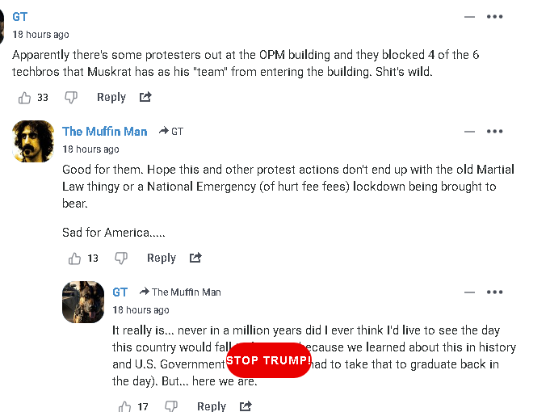
Task: Upvote GT's reply with 17 likes
Action: click(124, 406)
